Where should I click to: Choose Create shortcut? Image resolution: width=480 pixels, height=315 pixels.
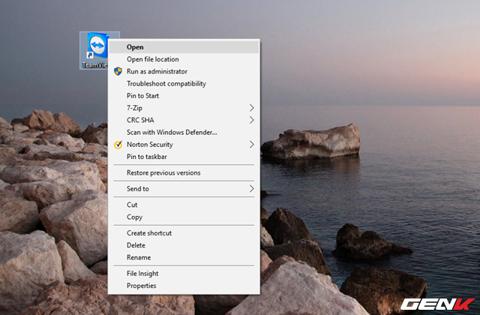coord(149,233)
